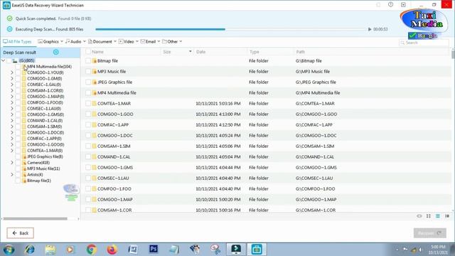
Task: Sort by the Type column header
Action: 255,52
